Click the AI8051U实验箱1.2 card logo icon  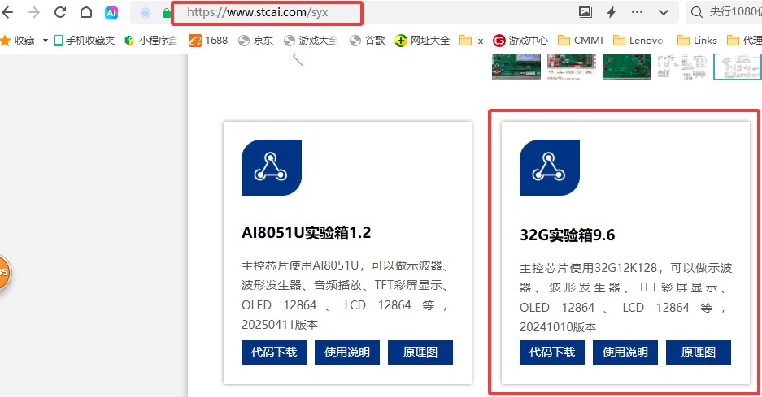[271, 167]
